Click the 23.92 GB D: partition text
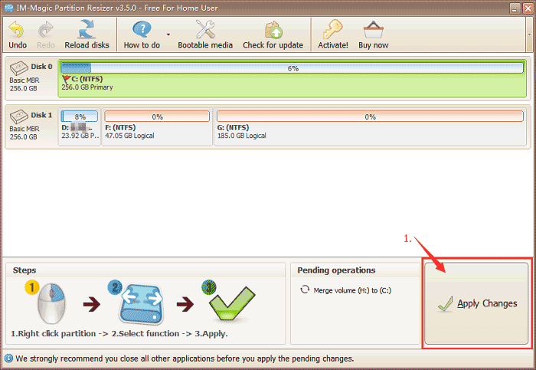The image size is (536, 370). coord(80,136)
